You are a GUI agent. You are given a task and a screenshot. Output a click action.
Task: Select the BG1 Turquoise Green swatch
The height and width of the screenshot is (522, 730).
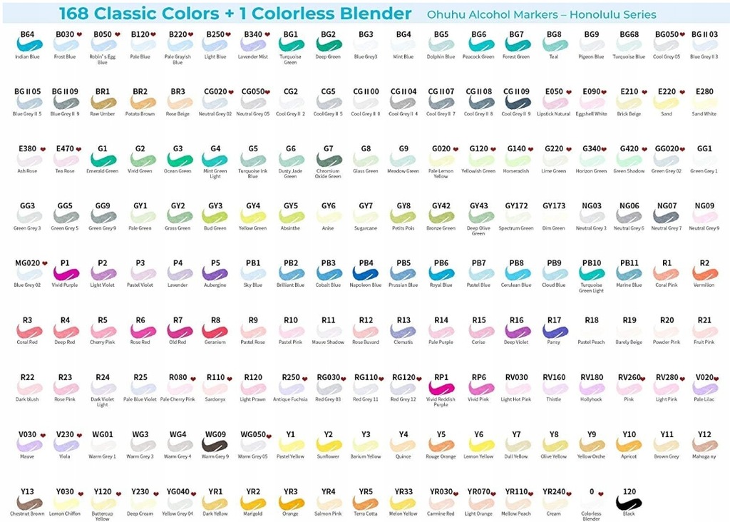292,45
